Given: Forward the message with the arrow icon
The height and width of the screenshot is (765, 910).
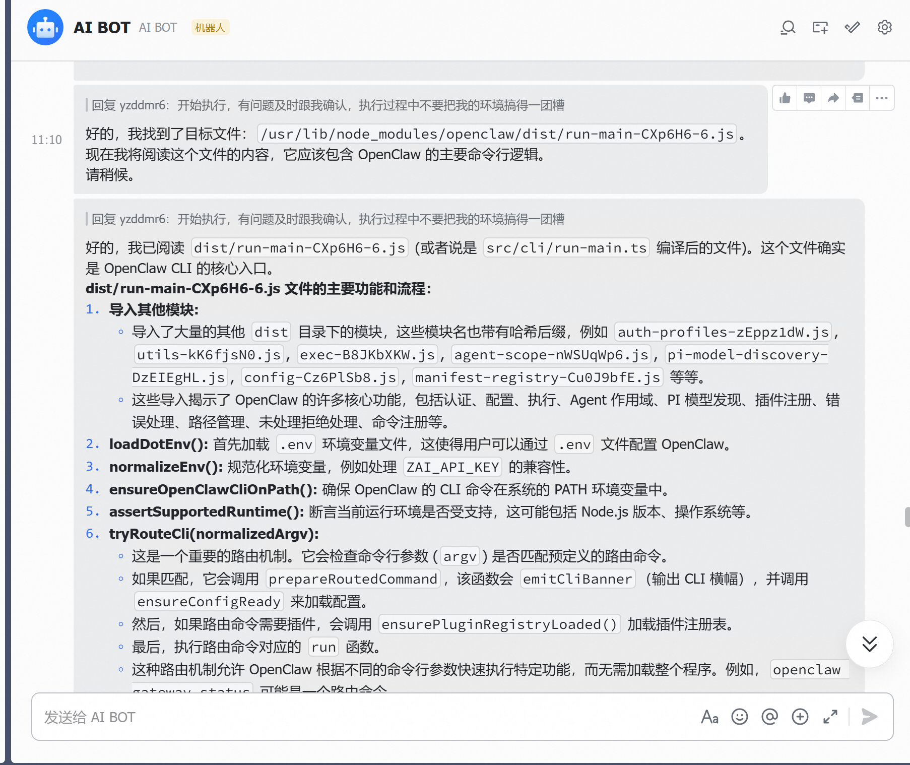Looking at the screenshot, I should pyautogui.click(x=833, y=98).
